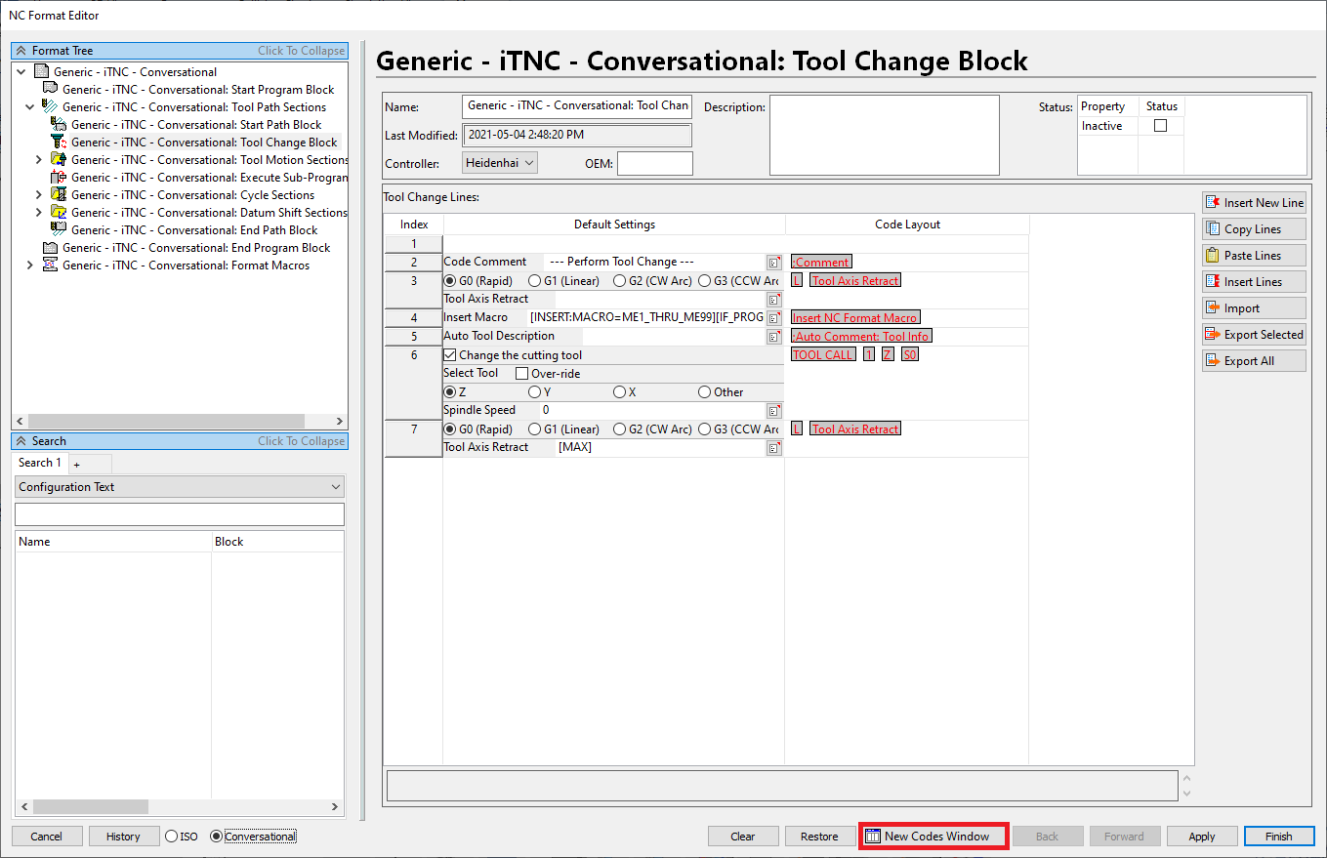The height and width of the screenshot is (858, 1327).
Task: Open the New Codes Window
Action: coord(933,837)
